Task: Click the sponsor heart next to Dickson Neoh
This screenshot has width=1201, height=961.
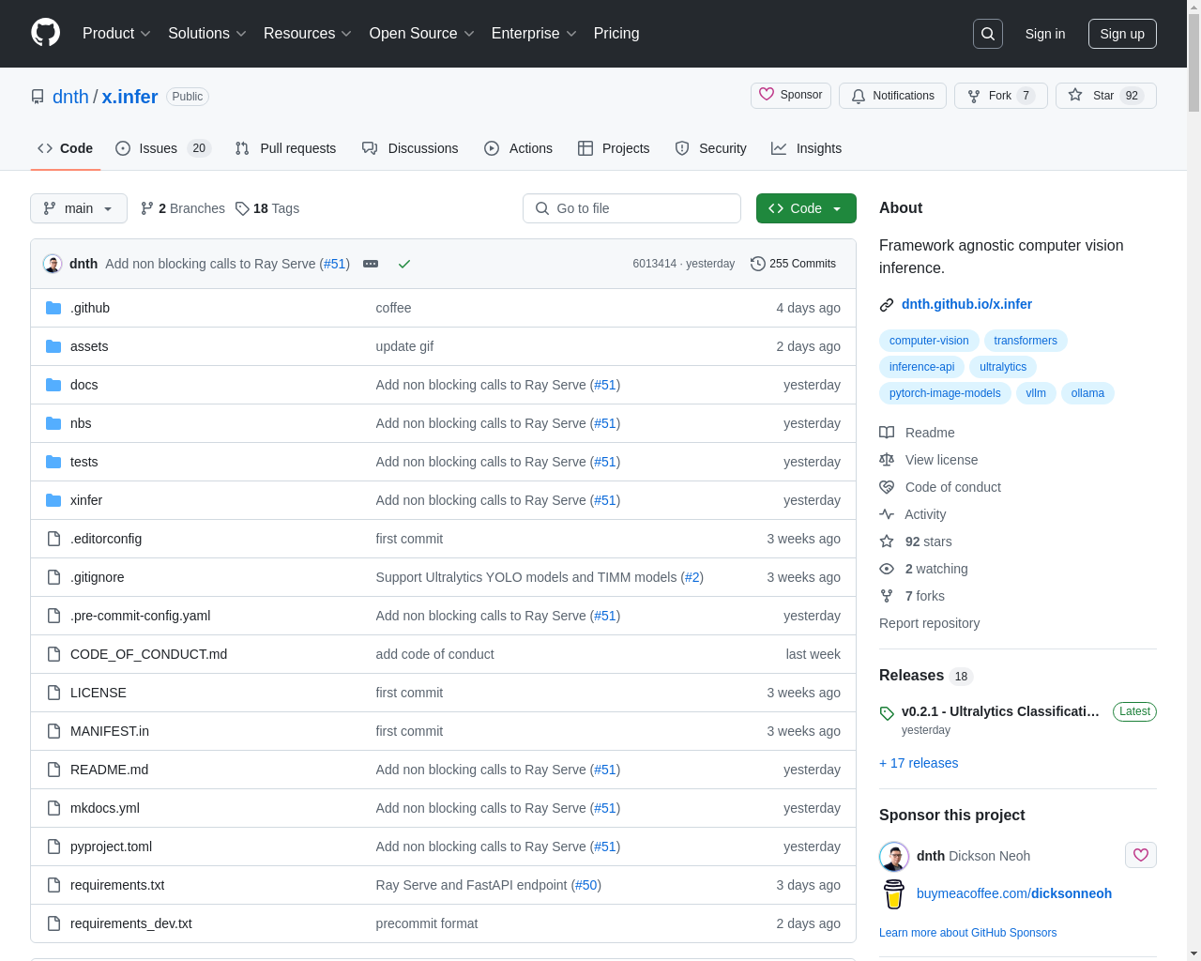Action: click(1141, 855)
